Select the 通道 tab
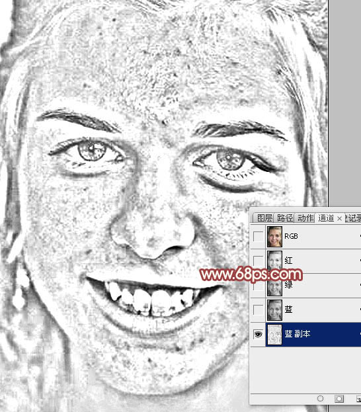 (326, 218)
